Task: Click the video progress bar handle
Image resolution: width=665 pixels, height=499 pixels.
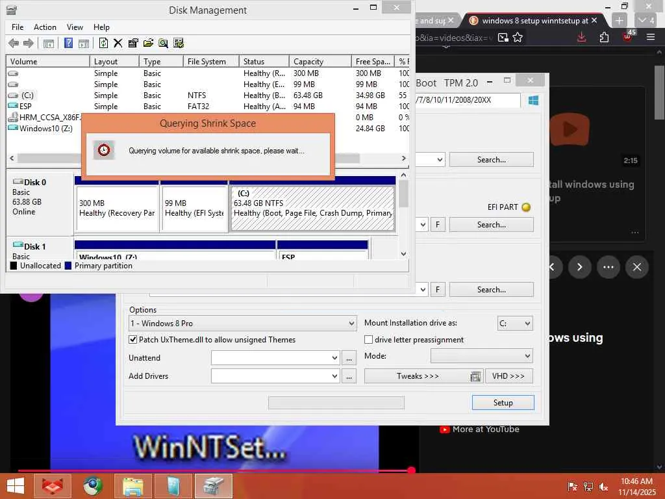Action: pos(411,470)
